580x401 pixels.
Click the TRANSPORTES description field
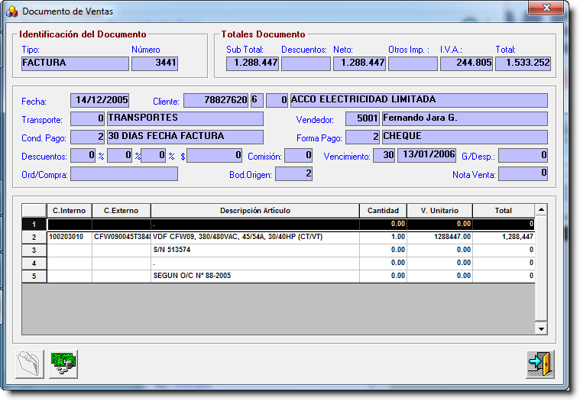pos(186,118)
